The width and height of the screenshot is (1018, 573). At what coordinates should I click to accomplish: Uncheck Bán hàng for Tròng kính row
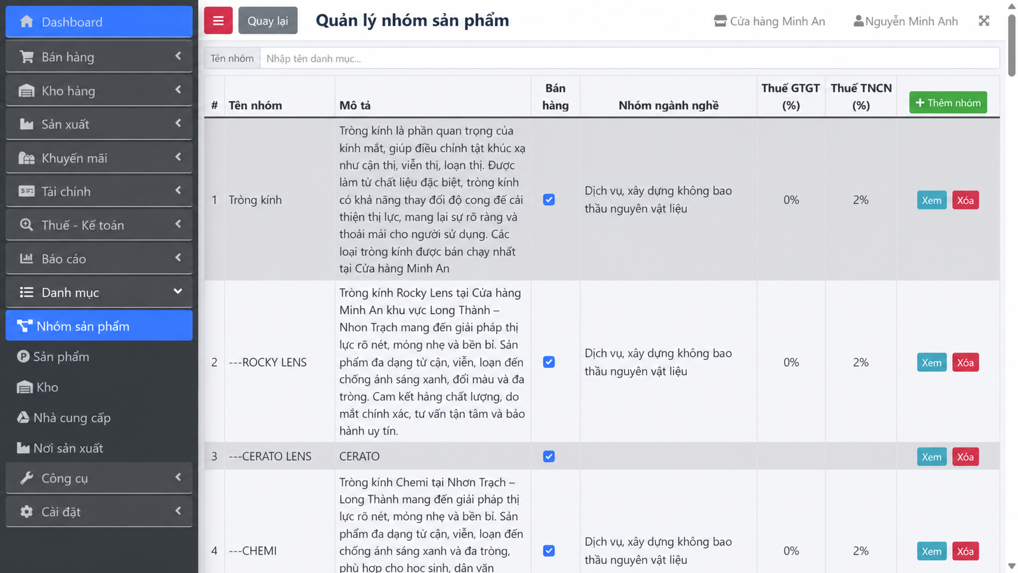point(549,200)
